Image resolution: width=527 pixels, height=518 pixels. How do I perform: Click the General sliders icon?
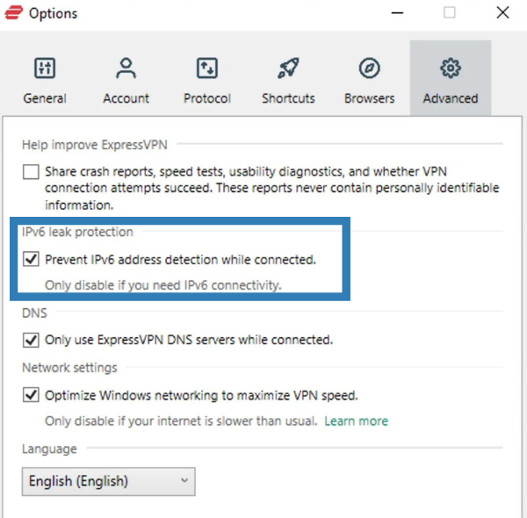click(44, 68)
